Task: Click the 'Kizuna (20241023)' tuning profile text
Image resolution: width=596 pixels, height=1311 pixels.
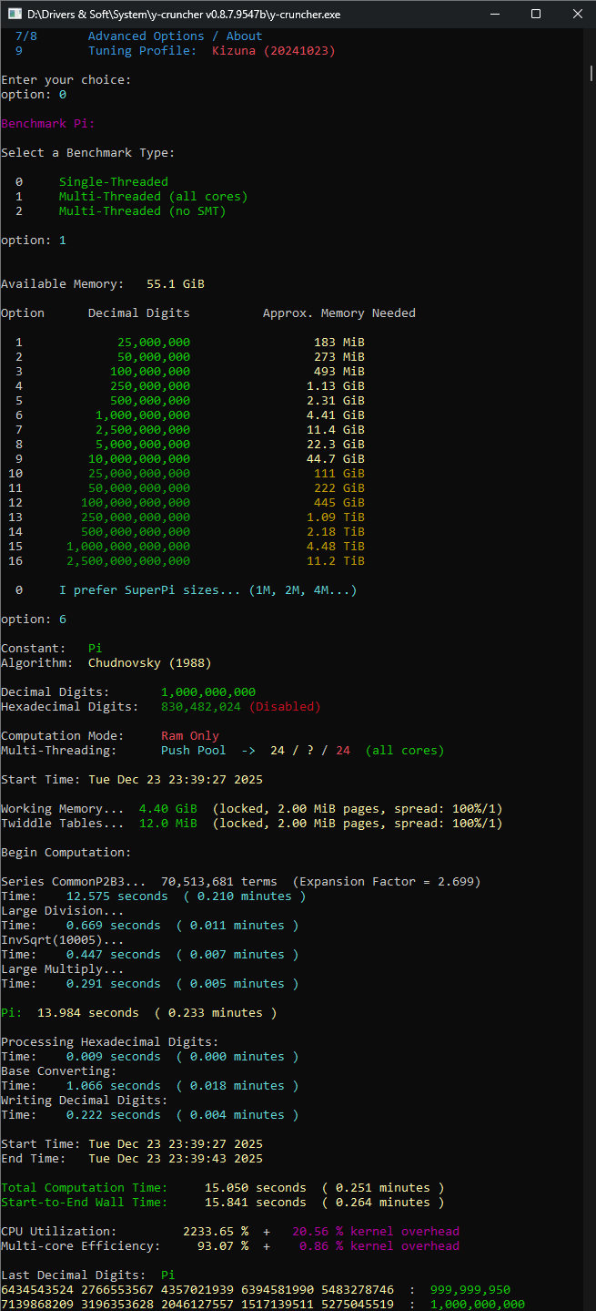Action: click(x=273, y=51)
